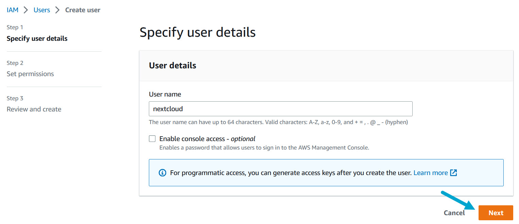The height and width of the screenshot is (224, 519).
Task: Enable console access for the user
Action: coord(152,138)
